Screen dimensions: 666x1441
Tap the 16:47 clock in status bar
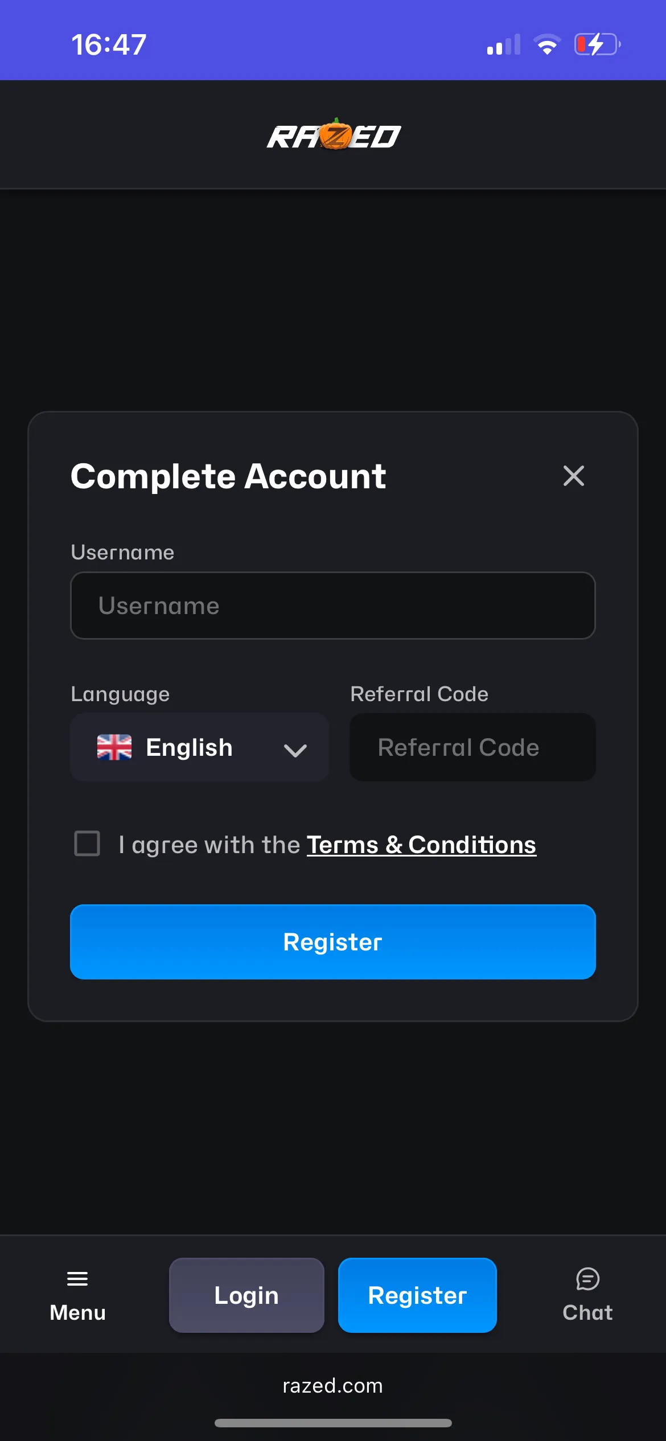[x=109, y=44]
